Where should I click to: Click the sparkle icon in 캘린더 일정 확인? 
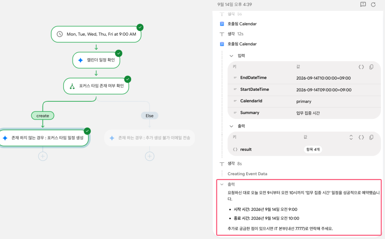(x=80, y=60)
